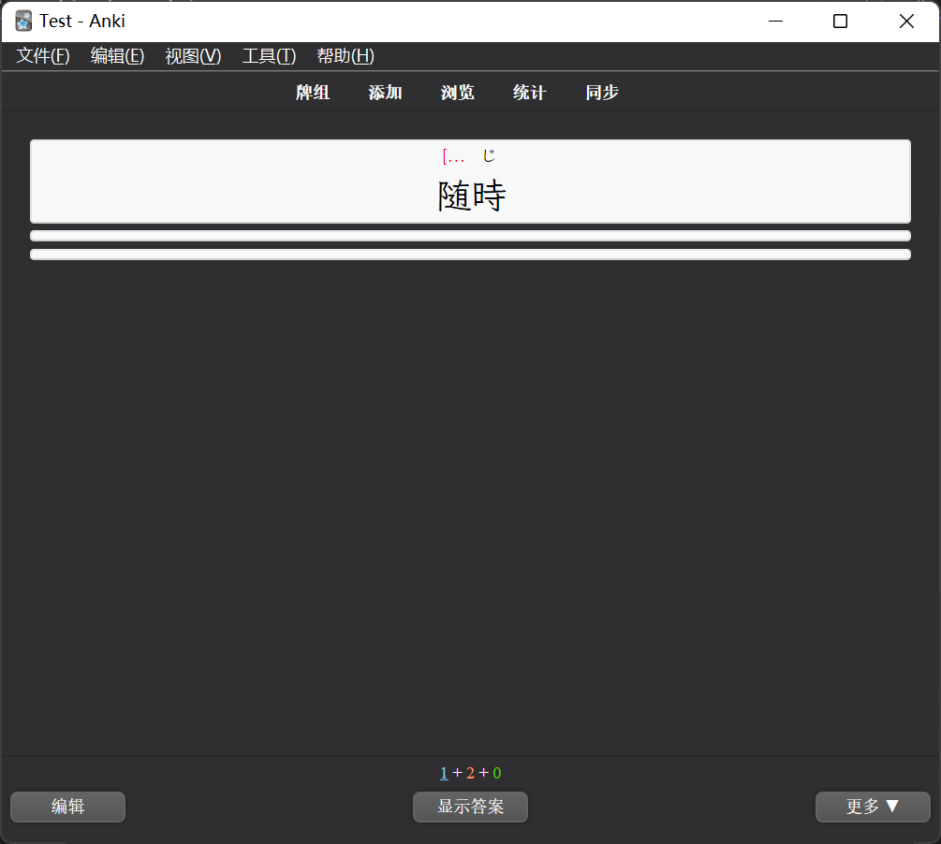Open the 视图 menu
Screen dimensions: 941x844
193,56
